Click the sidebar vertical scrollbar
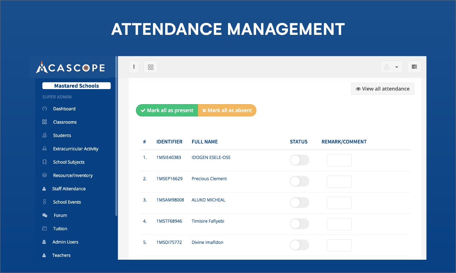Screen dimensions: 456x273 pyautogui.click(x=116, y=136)
